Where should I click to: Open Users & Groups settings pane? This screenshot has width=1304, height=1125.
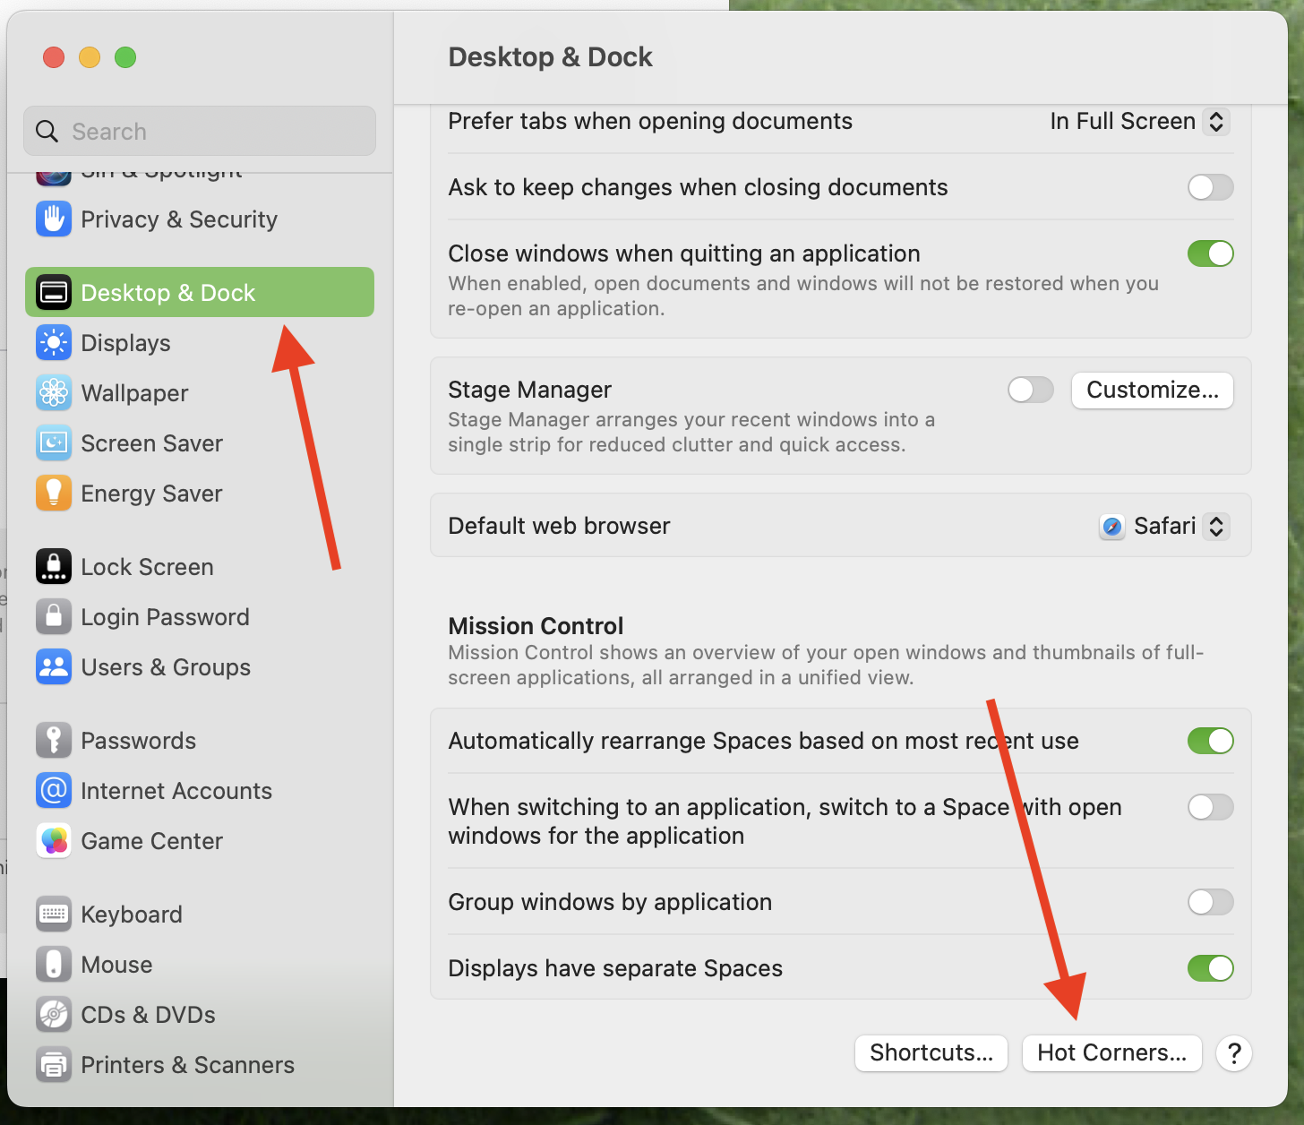[x=166, y=667]
